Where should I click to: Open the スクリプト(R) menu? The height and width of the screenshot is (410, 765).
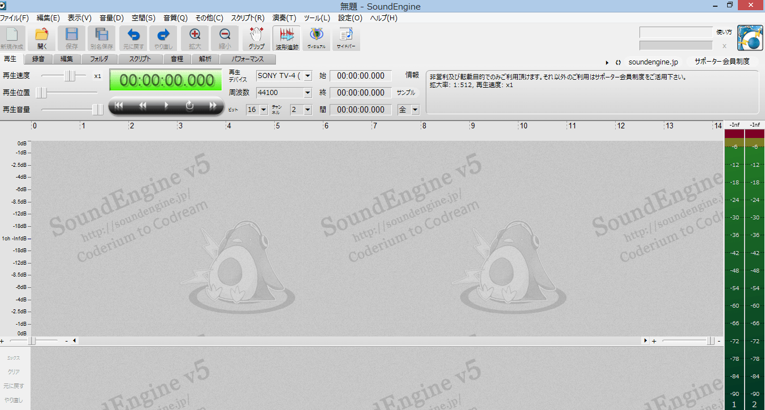[x=248, y=18]
